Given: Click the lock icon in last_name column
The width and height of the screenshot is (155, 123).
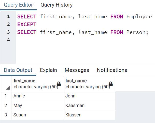Looking at the screenshot, I should (111, 84).
